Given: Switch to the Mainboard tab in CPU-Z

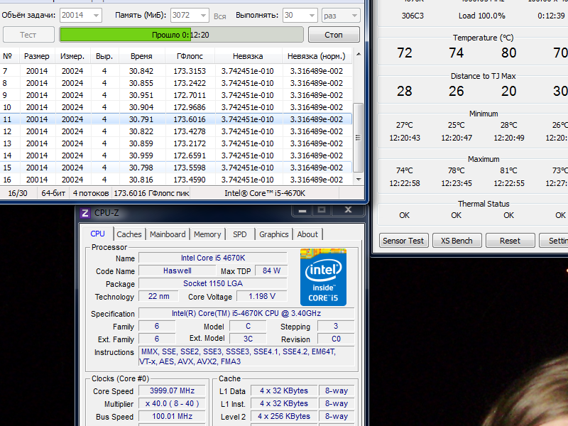Looking at the screenshot, I should click(168, 234).
